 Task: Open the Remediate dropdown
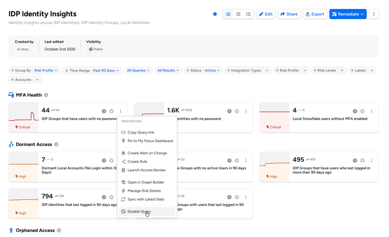click(348, 14)
